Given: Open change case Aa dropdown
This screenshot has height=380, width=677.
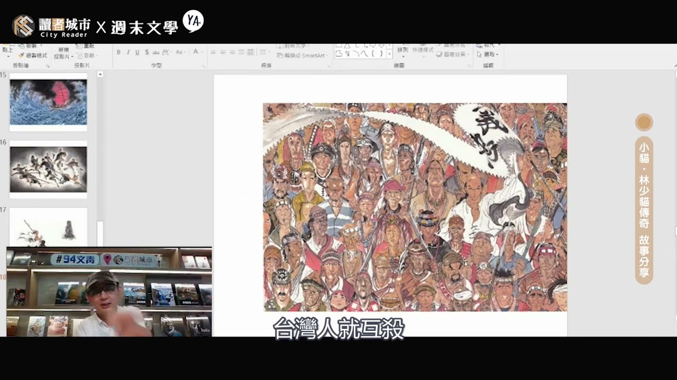Looking at the screenshot, I should [180, 52].
